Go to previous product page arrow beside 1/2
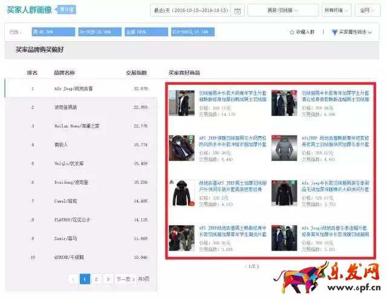 click(246, 266)
